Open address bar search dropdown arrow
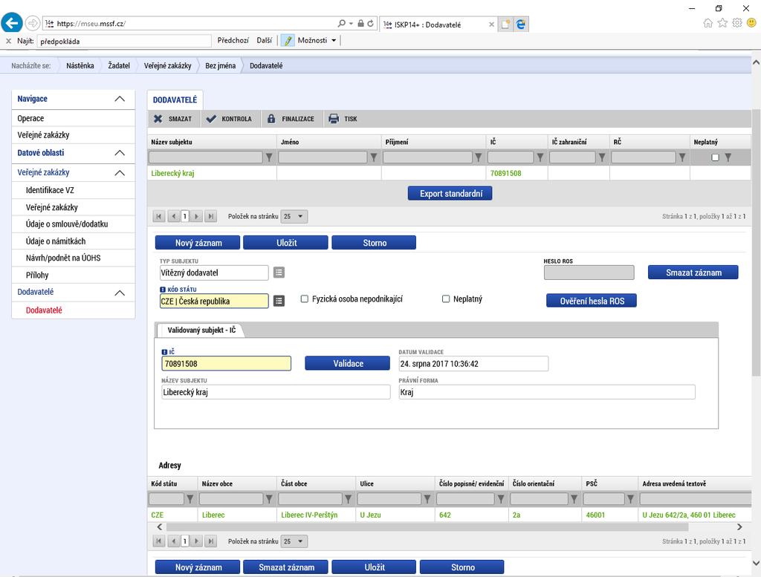 (351, 23)
